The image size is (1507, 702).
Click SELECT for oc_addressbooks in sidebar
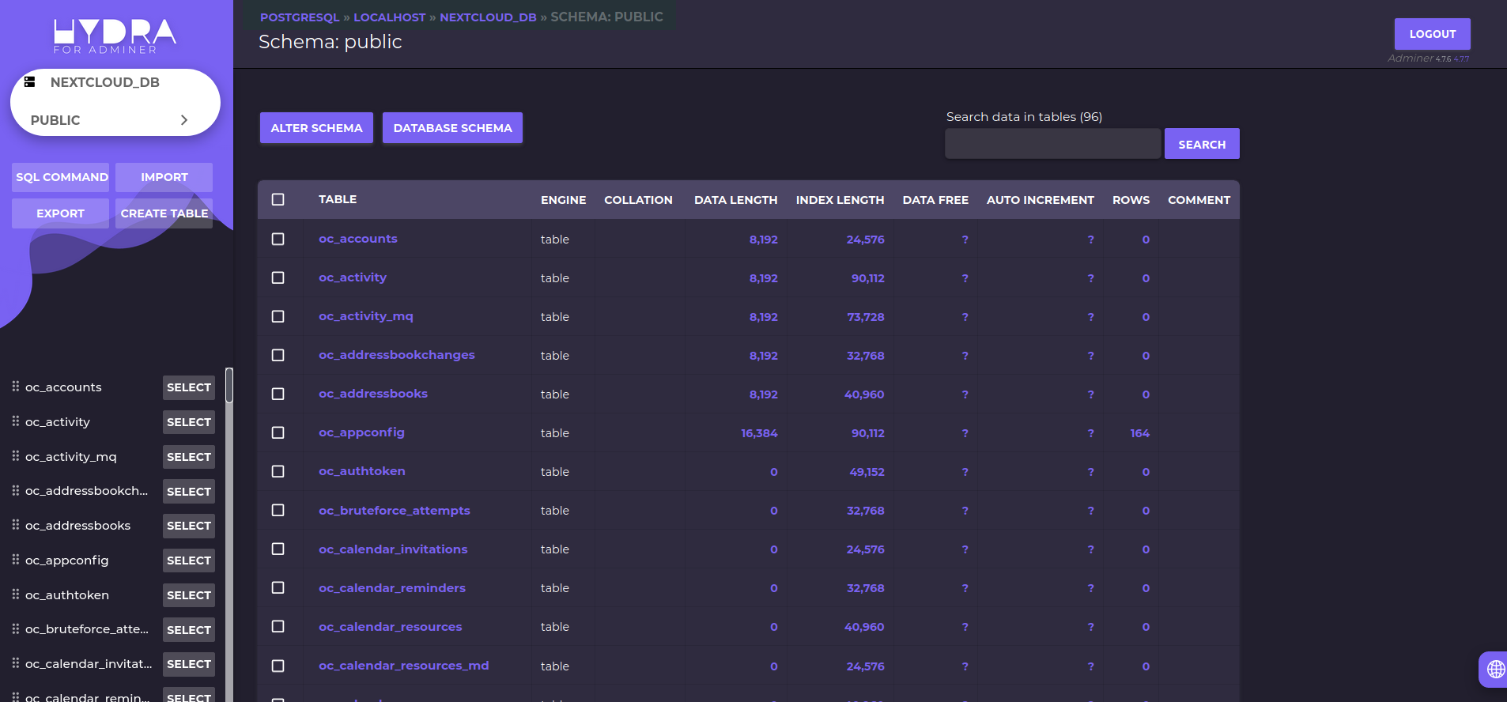tap(189, 526)
